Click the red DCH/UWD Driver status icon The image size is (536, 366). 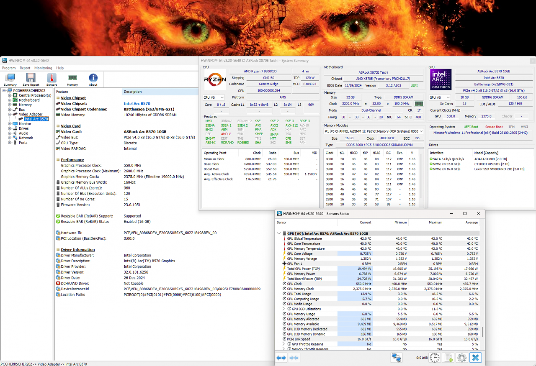coord(58,283)
